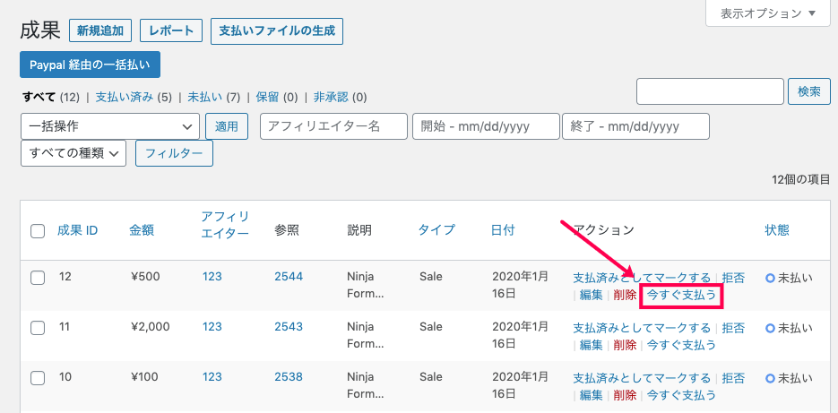Screen dimensions: 838x413
Task: Click 編集 in the ¥2,000 row
Action: [x=592, y=345]
